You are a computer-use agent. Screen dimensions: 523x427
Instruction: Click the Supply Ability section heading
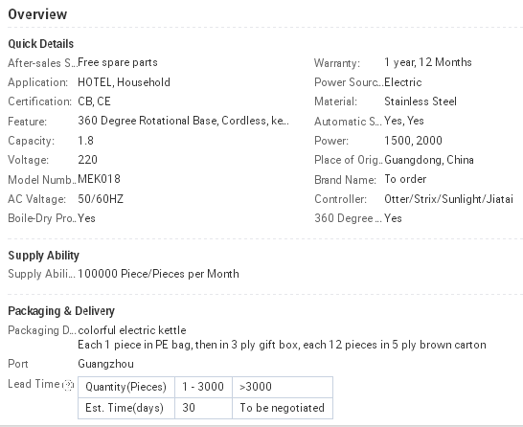[43, 256]
